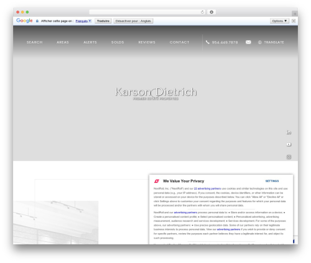311x263 pixels.
Task: Open SETTINGS in the privacy dialog
Action: 272,181
